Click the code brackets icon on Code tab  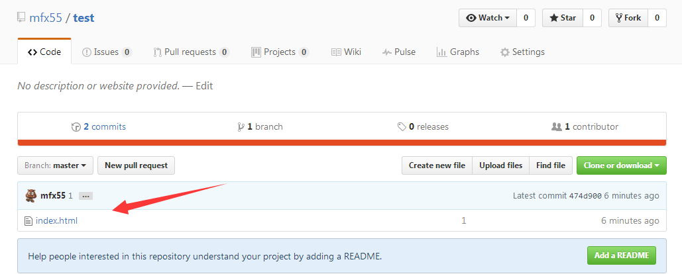coord(32,52)
